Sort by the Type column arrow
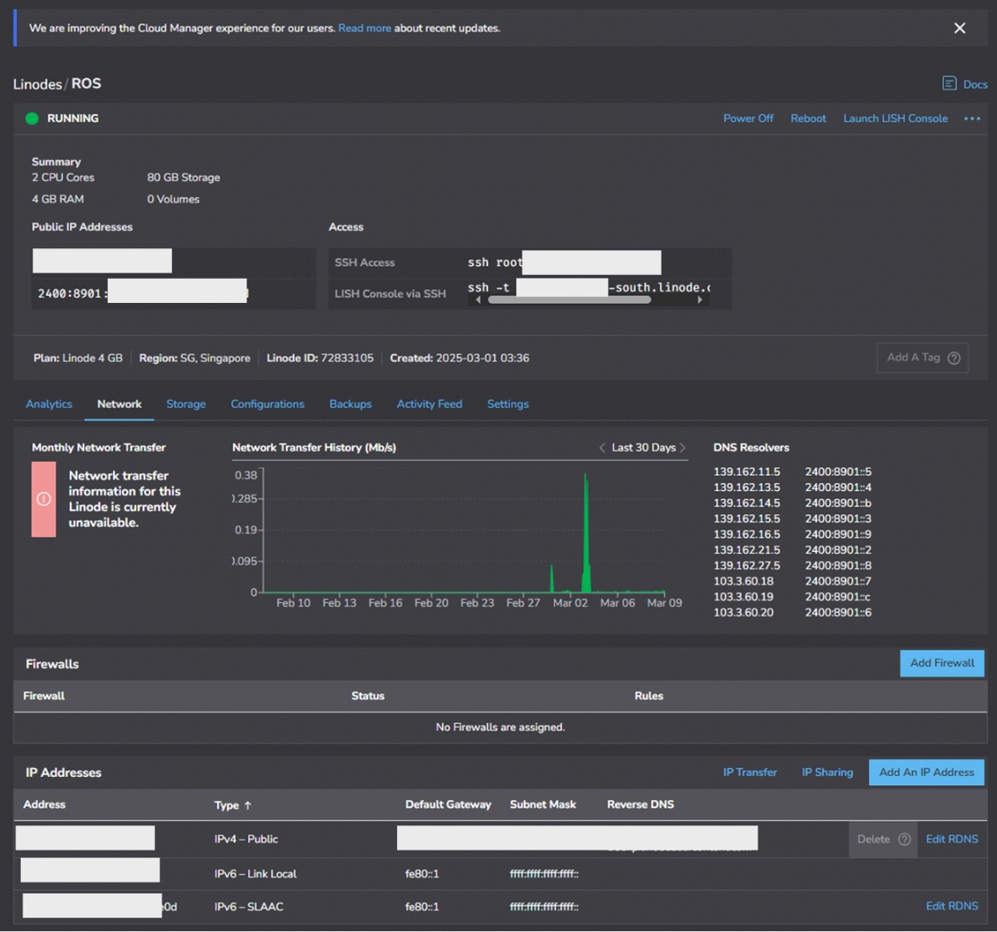Screen dimensions: 997x932 pos(248,805)
